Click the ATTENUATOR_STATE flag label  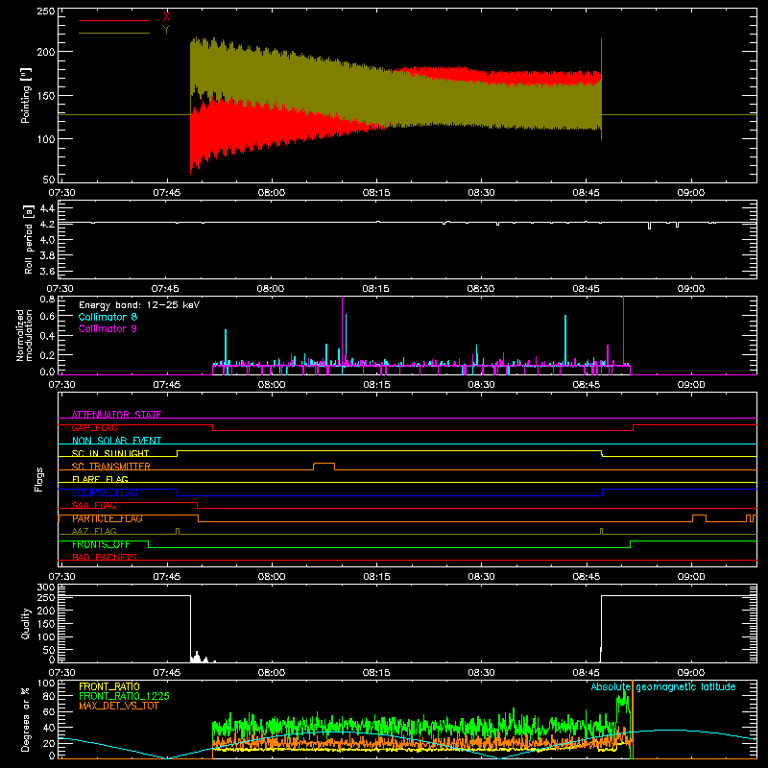pyautogui.click(x=116, y=415)
